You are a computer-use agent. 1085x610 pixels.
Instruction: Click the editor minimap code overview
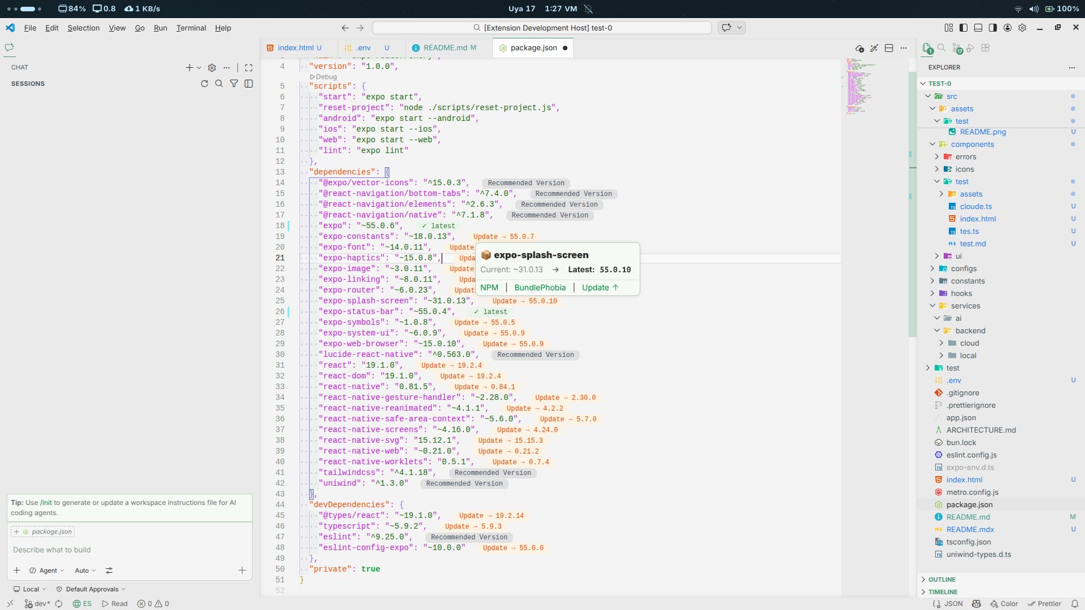pos(858,86)
